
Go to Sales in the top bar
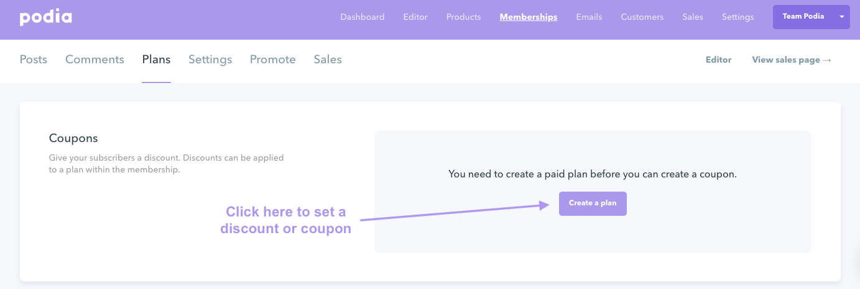coord(693,17)
